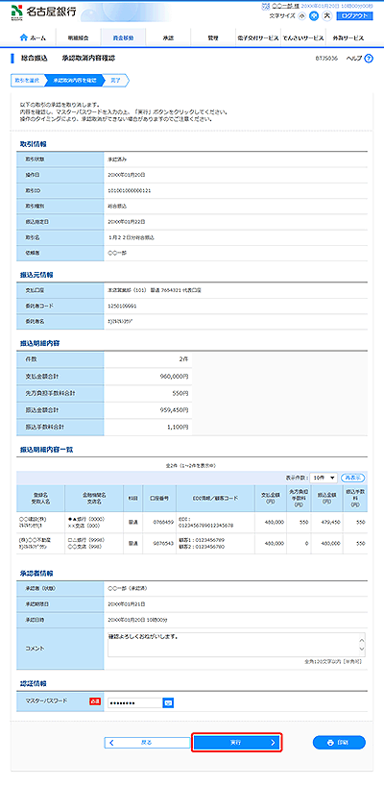
Task: Show software keyboard icon beside password field
Action: point(168,703)
